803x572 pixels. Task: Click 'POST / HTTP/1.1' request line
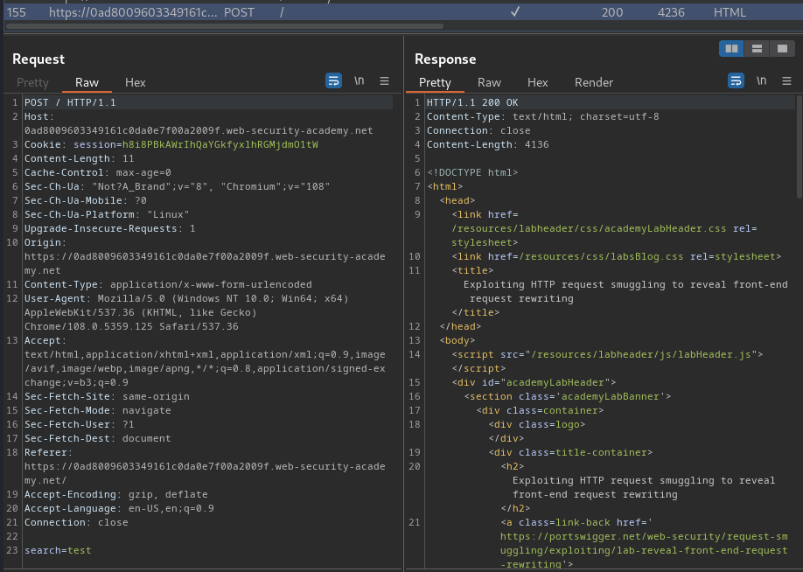pyautogui.click(x=70, y=102)
